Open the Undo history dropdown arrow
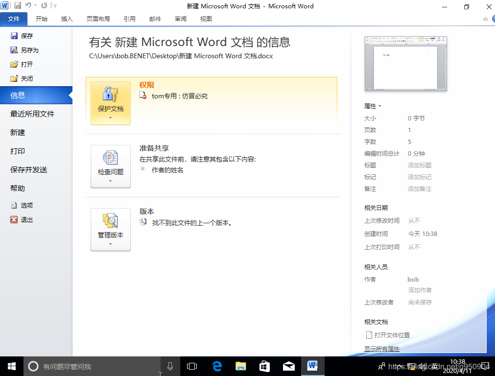The width and height of the screenshot is (495, 376). (35, 6)
